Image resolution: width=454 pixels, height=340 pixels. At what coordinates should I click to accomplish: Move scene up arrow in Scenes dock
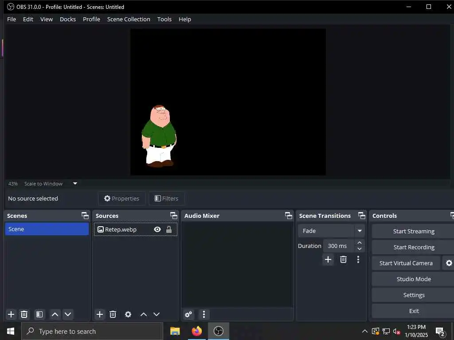click(55, 314)
